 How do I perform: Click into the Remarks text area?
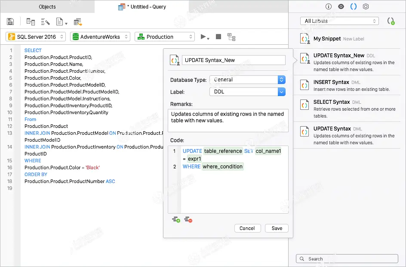pyautogui.click(x=228, y=121)
